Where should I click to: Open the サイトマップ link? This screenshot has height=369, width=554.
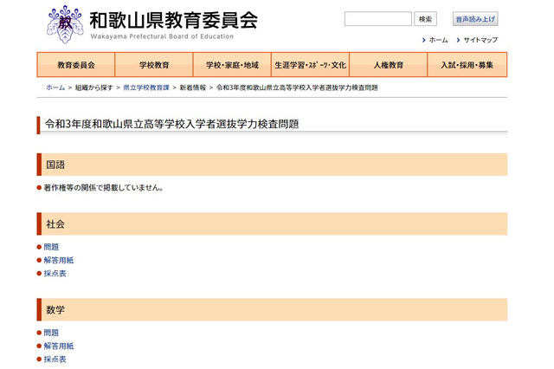[480, 40]
